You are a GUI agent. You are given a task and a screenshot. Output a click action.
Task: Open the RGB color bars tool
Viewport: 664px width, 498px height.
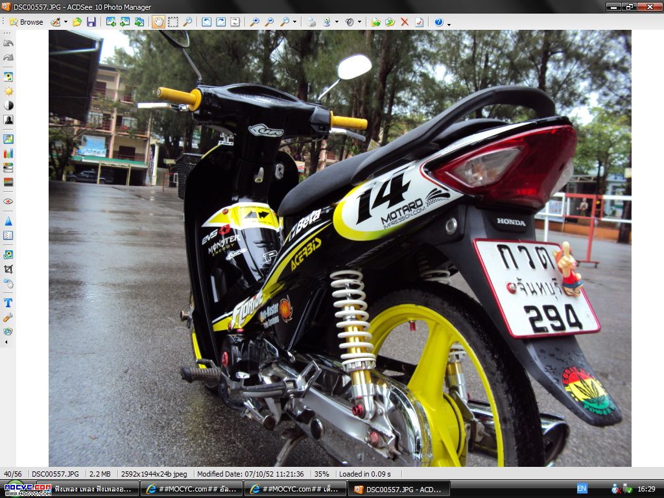coord(8,153)
